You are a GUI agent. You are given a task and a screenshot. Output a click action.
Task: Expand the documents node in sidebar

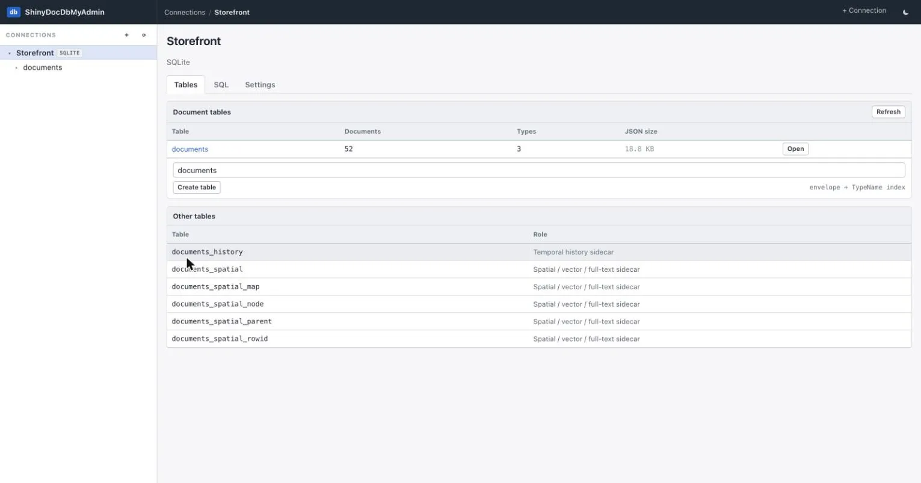[x=16, y=68]
